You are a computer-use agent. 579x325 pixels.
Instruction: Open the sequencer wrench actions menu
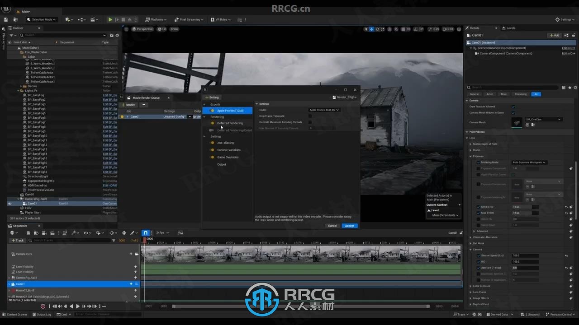[74, 233]
